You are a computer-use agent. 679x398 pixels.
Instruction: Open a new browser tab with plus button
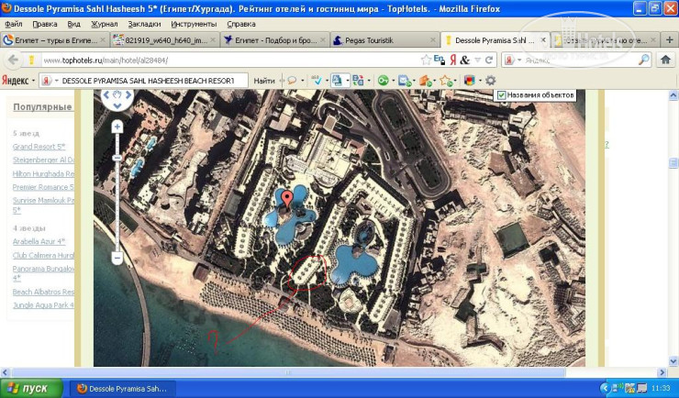[x=666, y=40]
